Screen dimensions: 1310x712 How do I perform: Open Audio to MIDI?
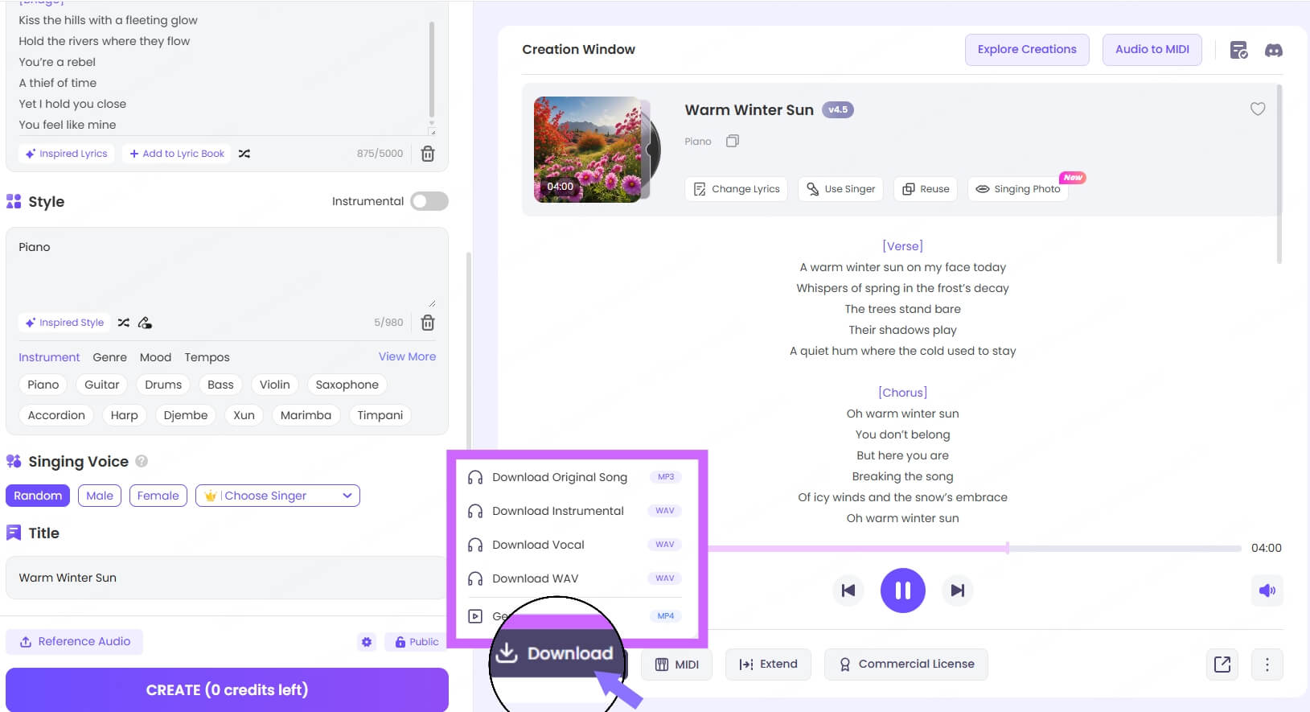pos(1152,50)
